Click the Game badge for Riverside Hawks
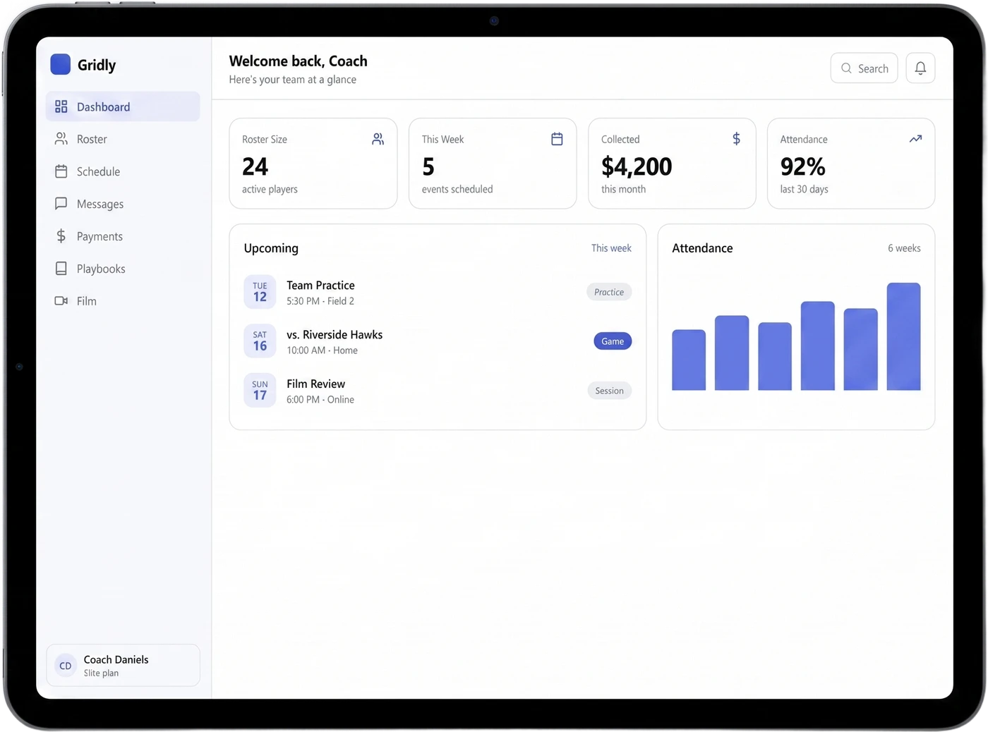The width and height of the screenshot is (988, 732). coord(613,341)
